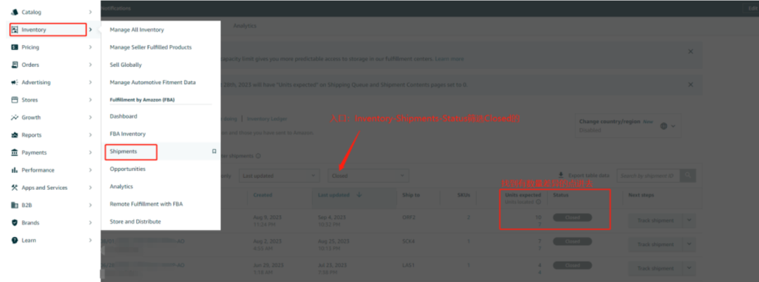
Task: Select Manage All Inventory from the submenu
Action: 137,30
